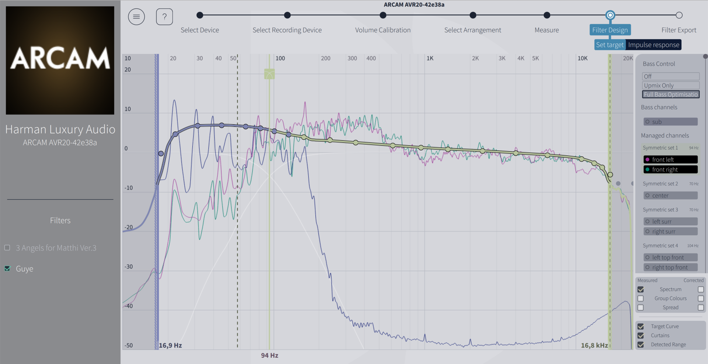Click the front right green channel dot

coord(647,170)
